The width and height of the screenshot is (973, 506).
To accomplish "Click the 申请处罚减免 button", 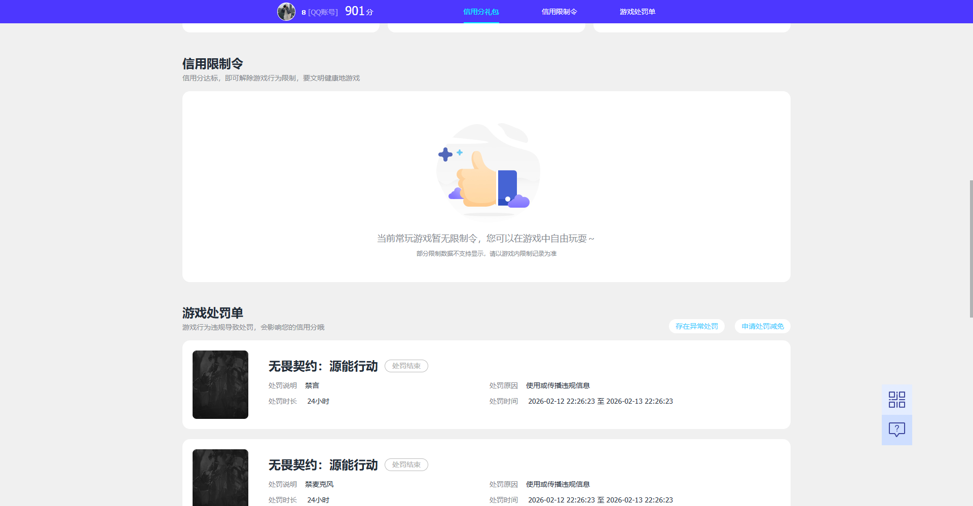I will (762, 326).
